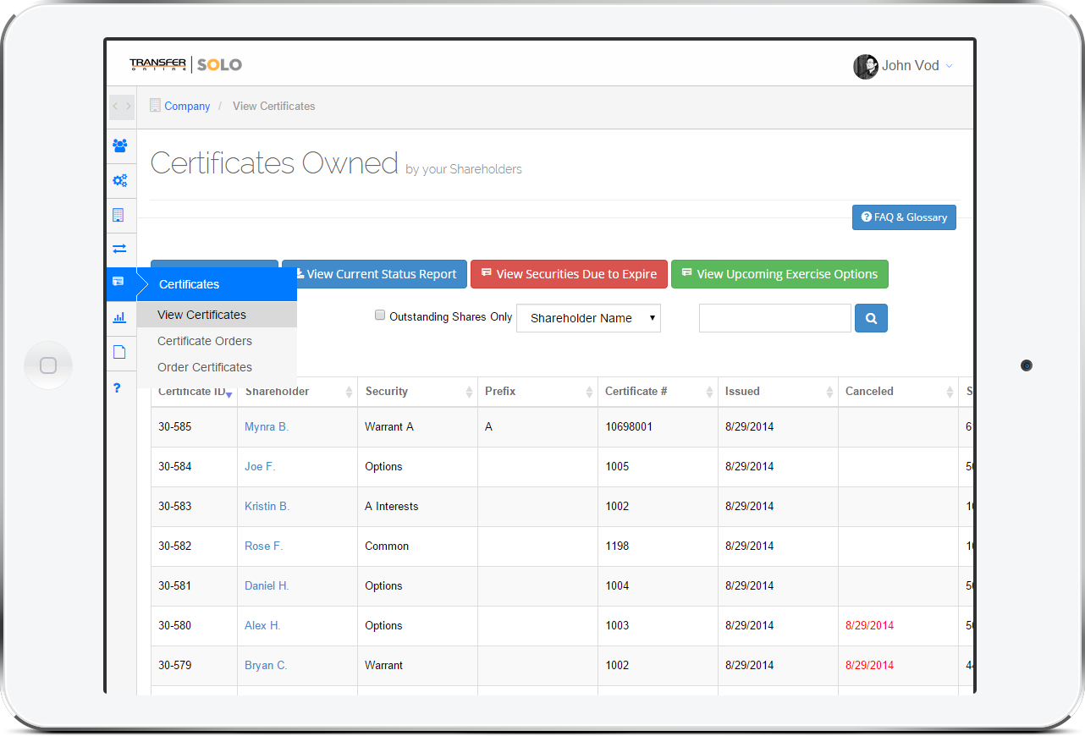Open shareholder Bryan C. link
This screenshot has height=736, width=1085.
[266, 666]
